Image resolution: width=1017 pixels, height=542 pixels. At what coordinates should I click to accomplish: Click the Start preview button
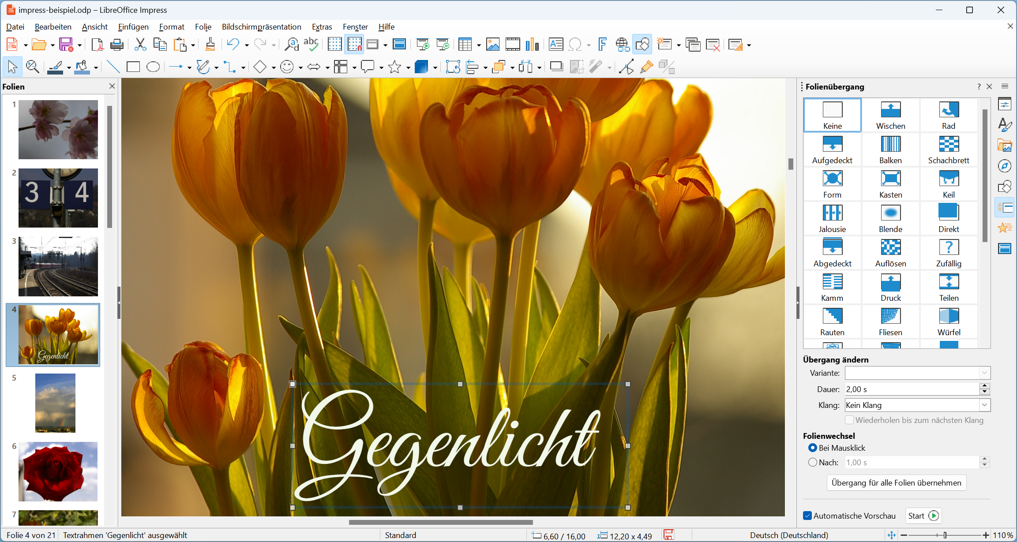tap(923, 516)
